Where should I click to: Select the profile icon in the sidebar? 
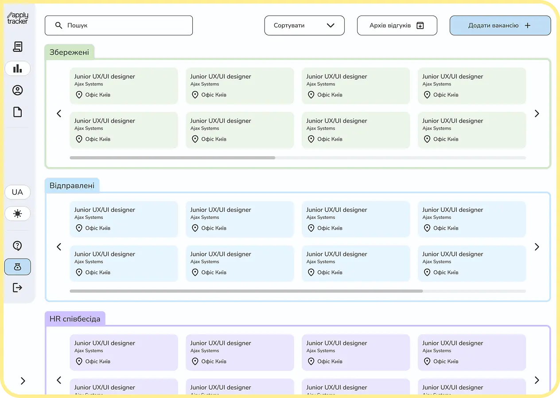pos(17,90)
